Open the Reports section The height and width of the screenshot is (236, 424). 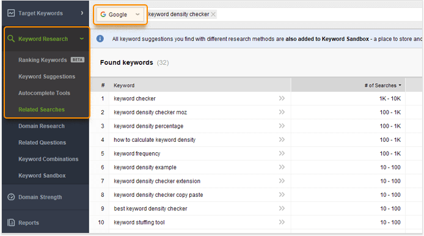tap(45, 223)
